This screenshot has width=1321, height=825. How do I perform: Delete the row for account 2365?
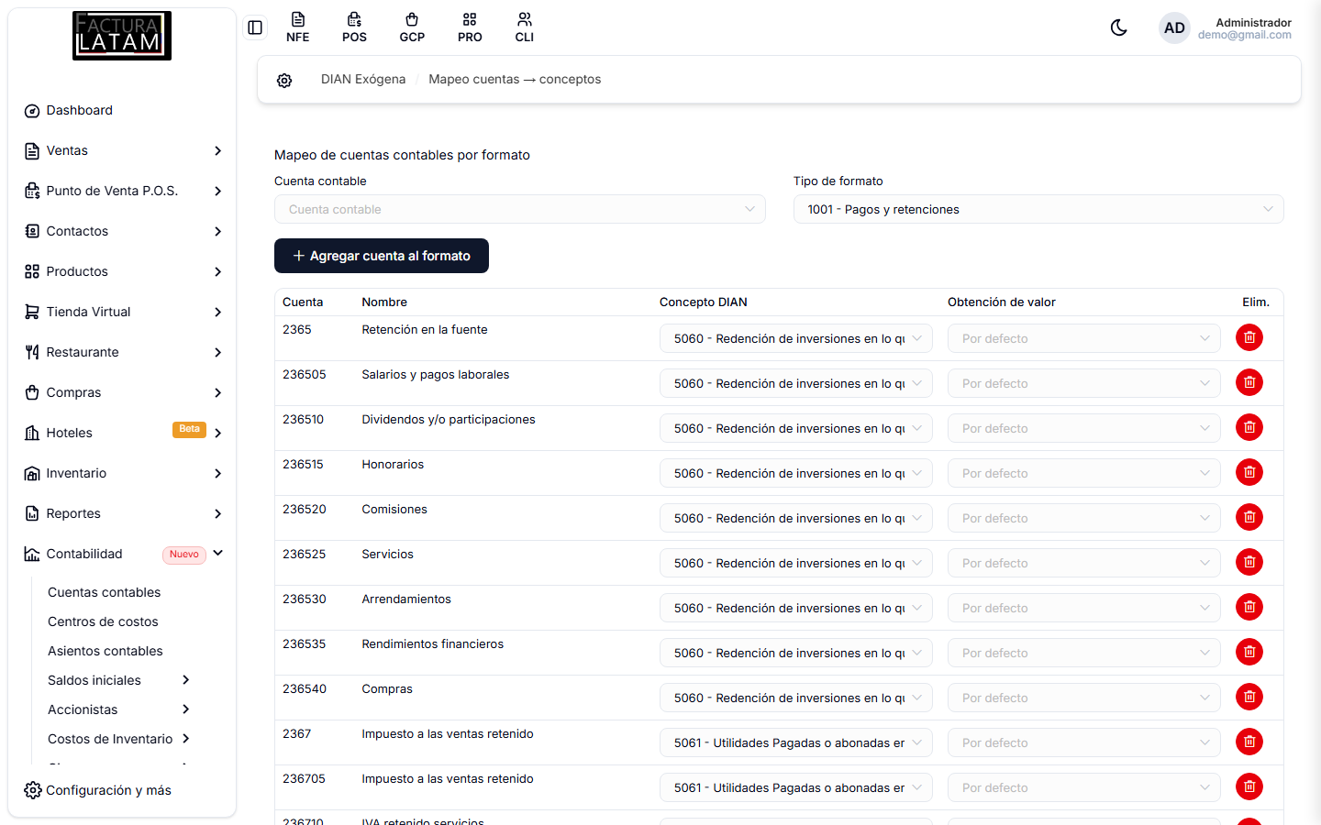click(1249, 337)
